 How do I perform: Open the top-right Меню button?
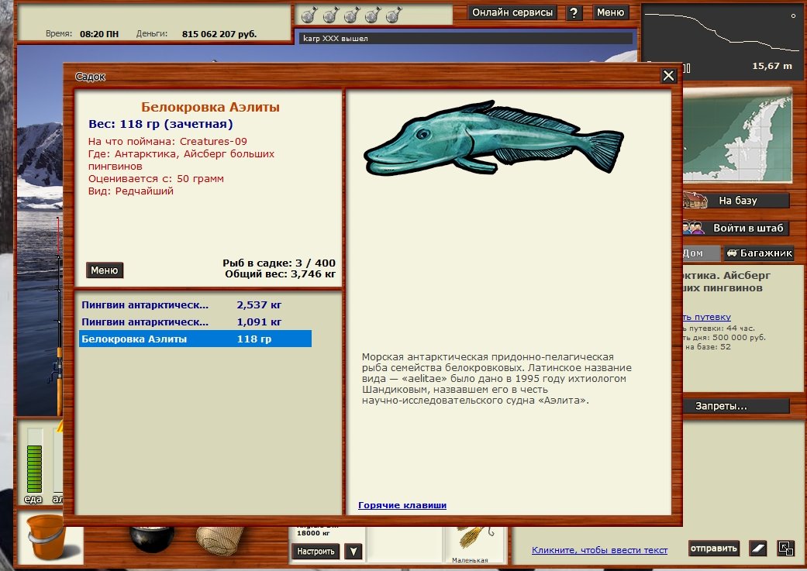tap(610, 12)
